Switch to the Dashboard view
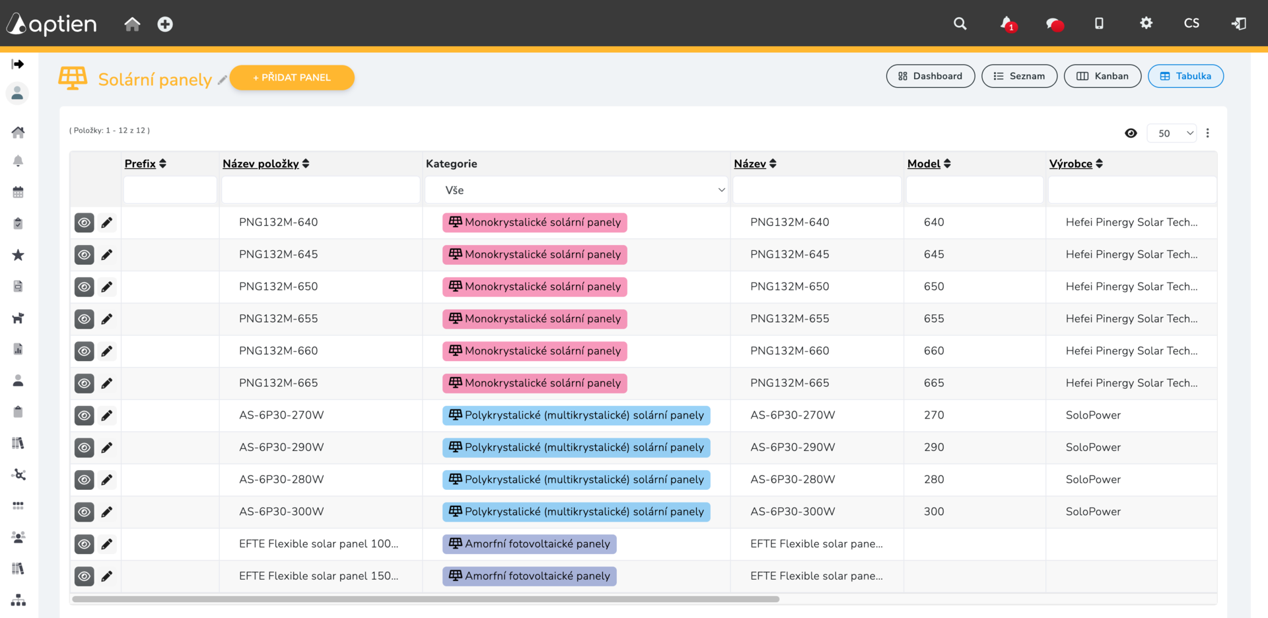The image size is (1268, 618). coord(930,76)
